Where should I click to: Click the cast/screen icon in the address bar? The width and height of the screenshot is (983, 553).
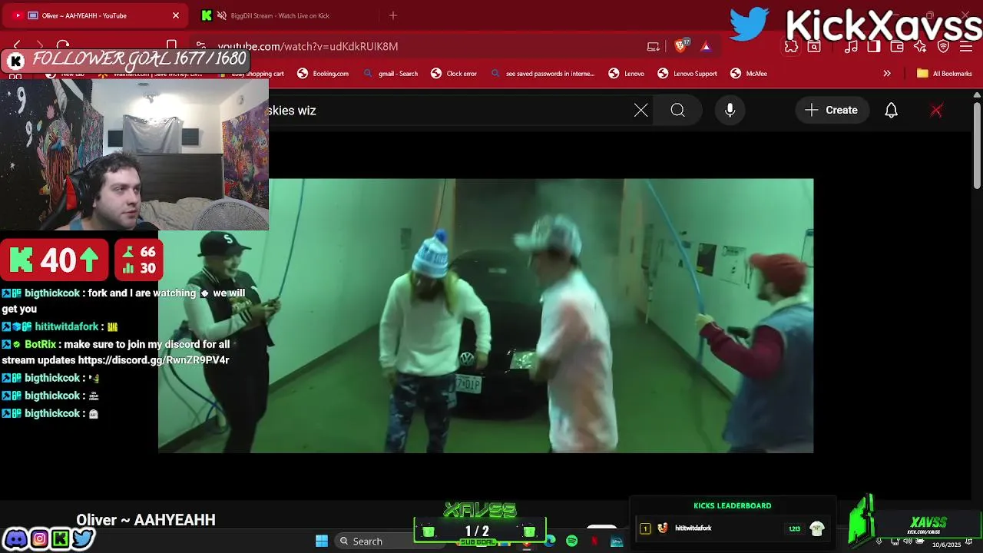point(654,46)
